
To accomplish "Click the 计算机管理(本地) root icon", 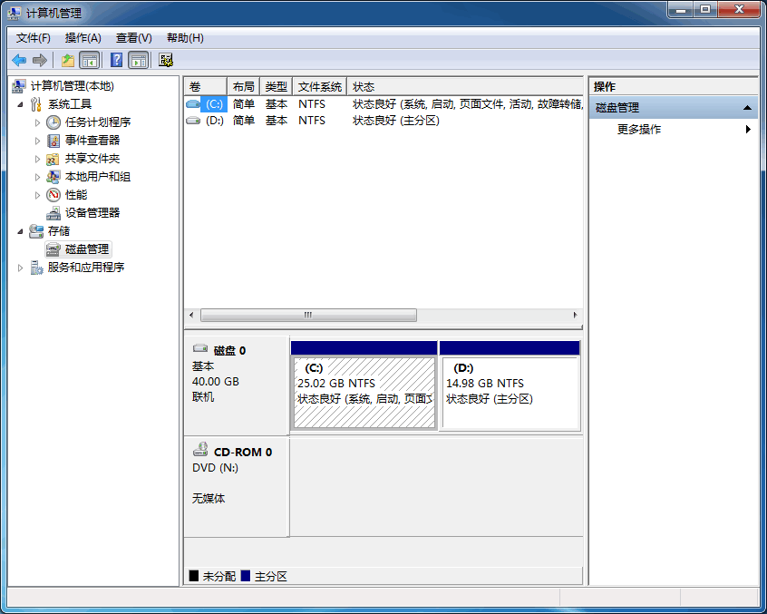I will coord(19,86).
